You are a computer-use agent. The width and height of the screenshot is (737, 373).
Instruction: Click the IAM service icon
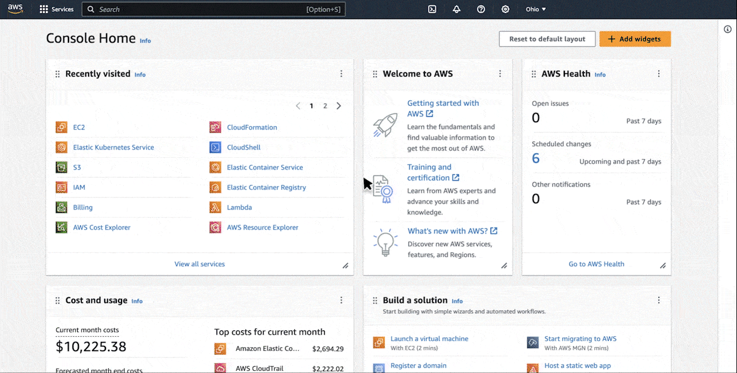point(62,187)
